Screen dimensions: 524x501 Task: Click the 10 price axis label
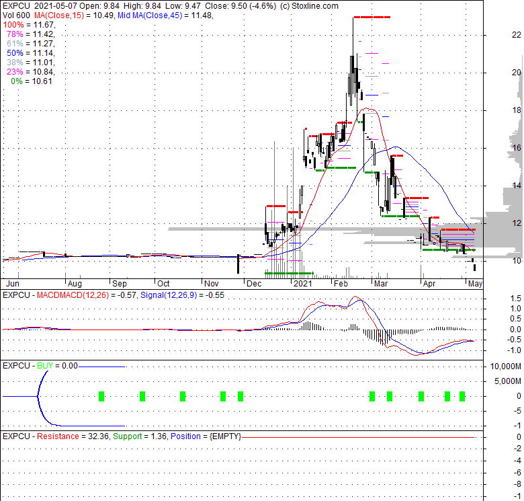click(x=517, y=261)
